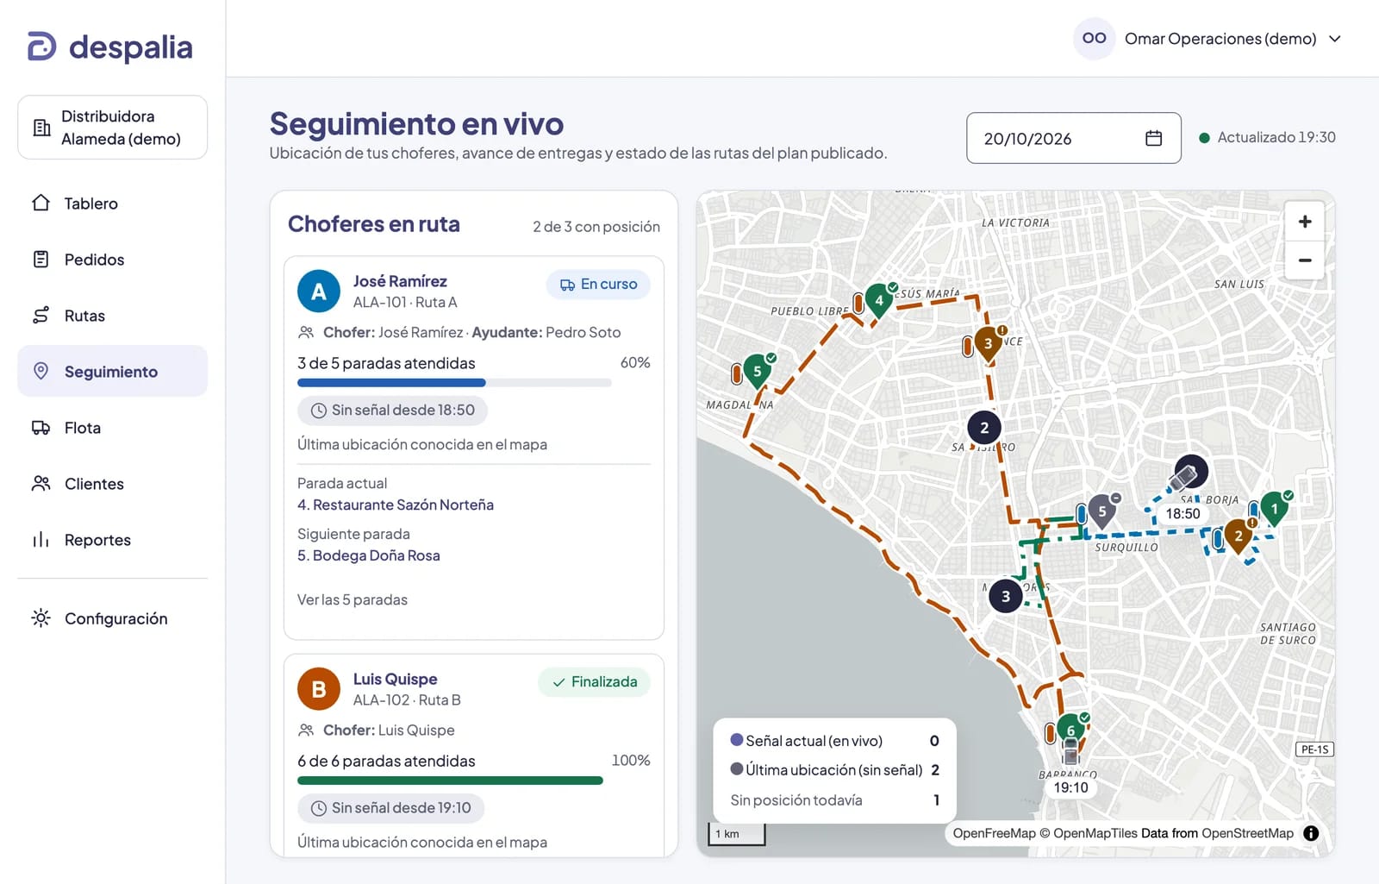Click Señal actual (en vivo) legend row
1379x884 pixels.
[835, 741]
